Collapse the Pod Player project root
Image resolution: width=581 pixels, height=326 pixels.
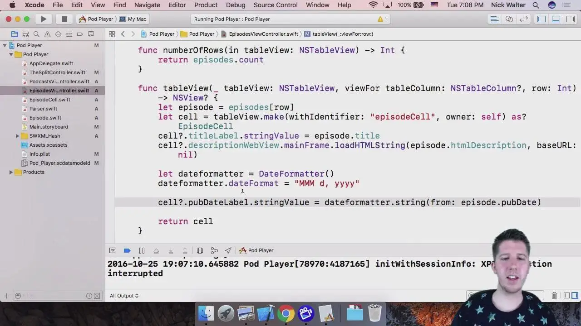click(5, 45)
